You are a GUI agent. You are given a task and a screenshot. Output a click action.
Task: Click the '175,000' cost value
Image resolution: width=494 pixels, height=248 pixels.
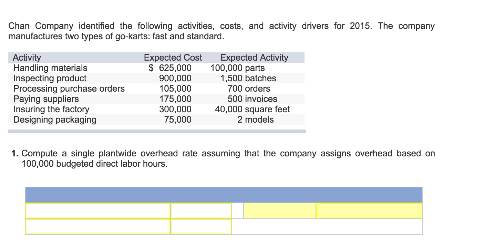(x=175, y=99)
